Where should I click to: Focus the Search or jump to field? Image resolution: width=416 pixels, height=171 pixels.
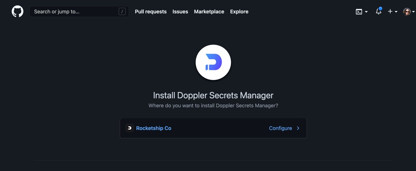79,11
